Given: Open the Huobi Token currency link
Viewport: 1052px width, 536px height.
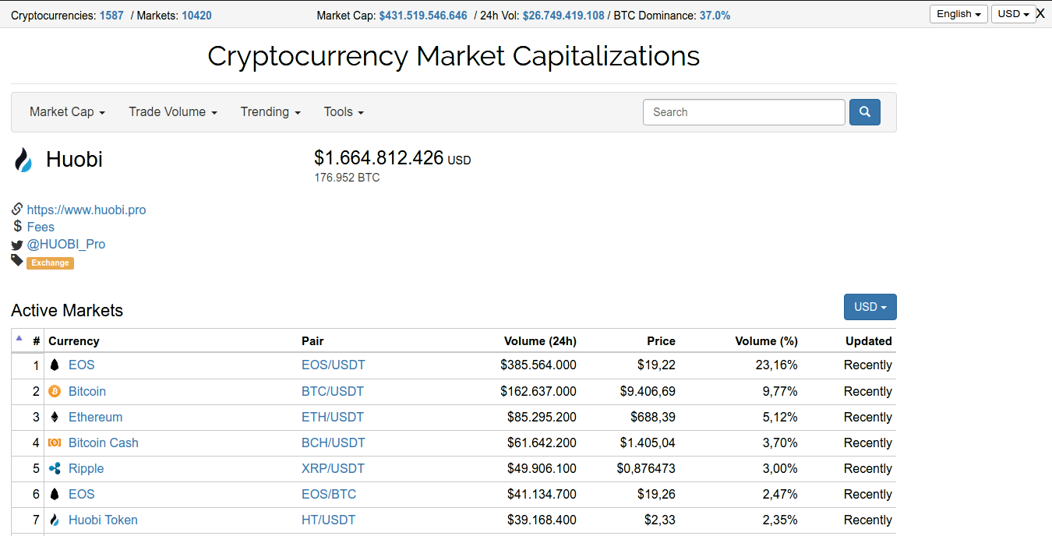Looking at the screenshot, I should [103, 520].
